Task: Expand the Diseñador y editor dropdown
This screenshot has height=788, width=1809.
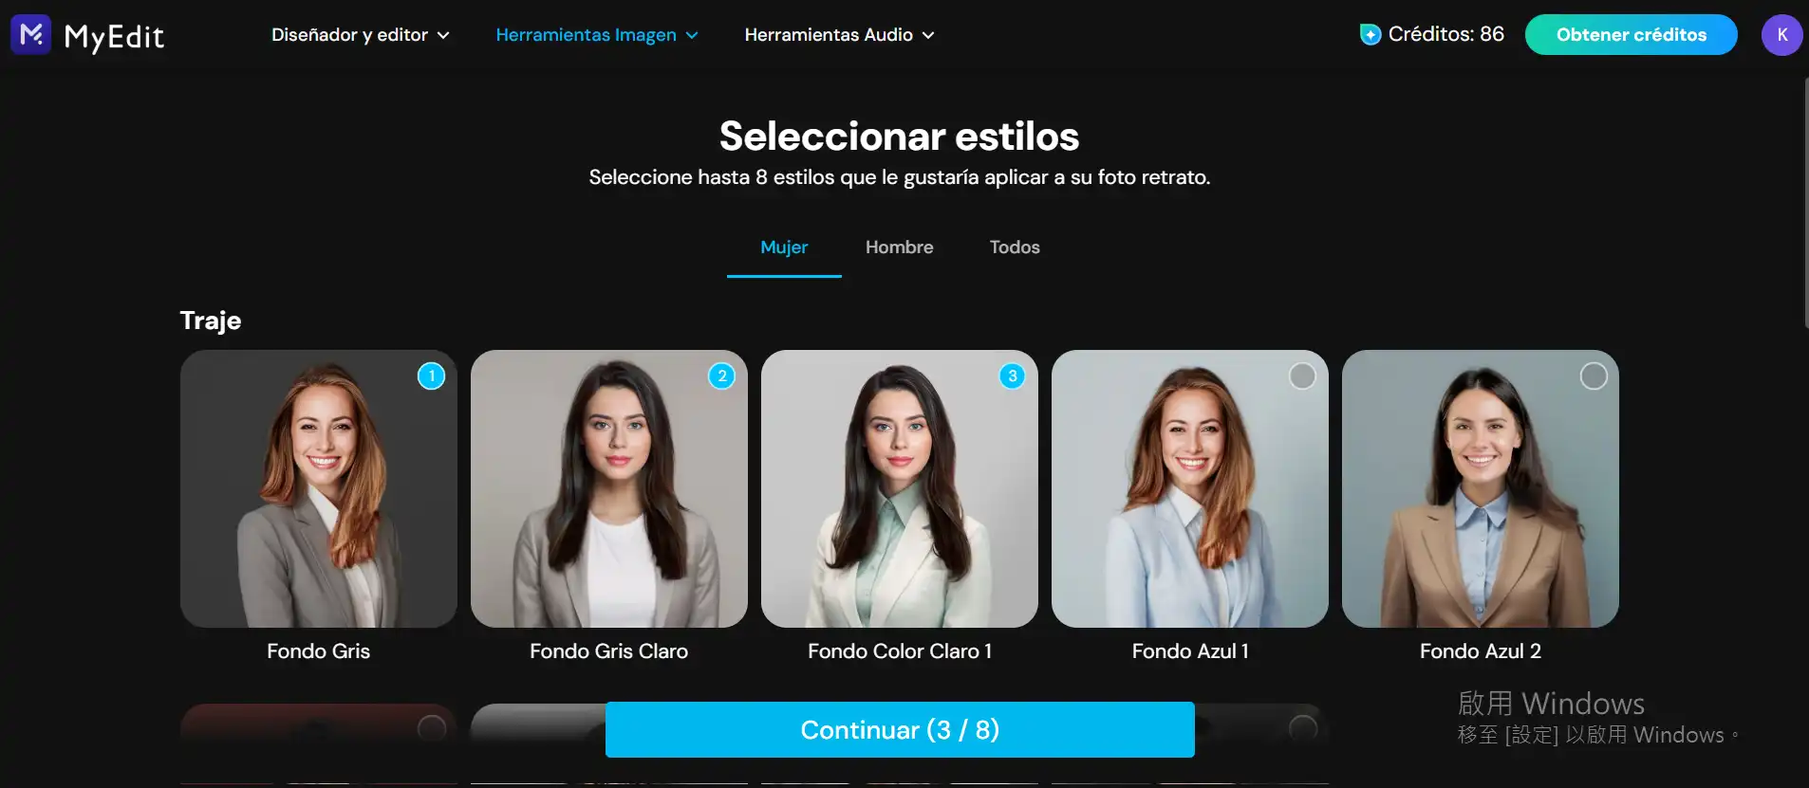Action: [x=361, y=35]
